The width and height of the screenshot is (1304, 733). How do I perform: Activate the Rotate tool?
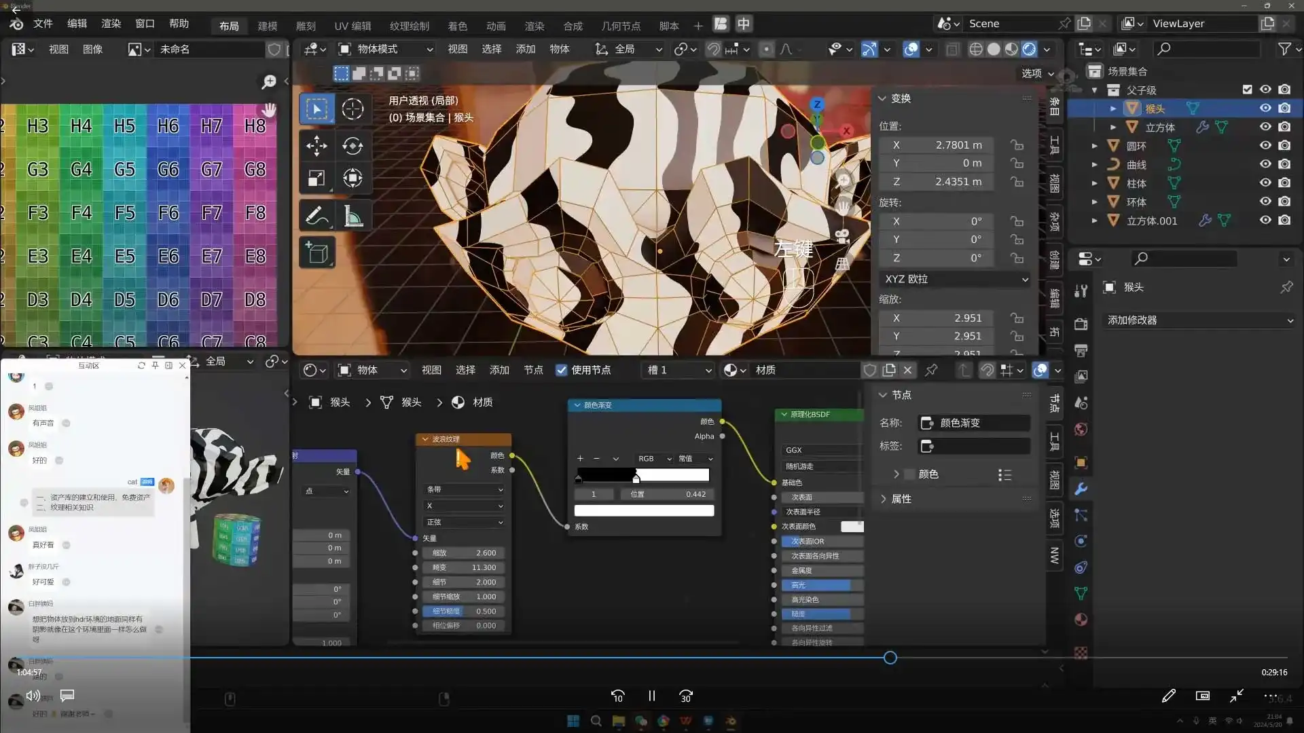(x=352, y=145)
